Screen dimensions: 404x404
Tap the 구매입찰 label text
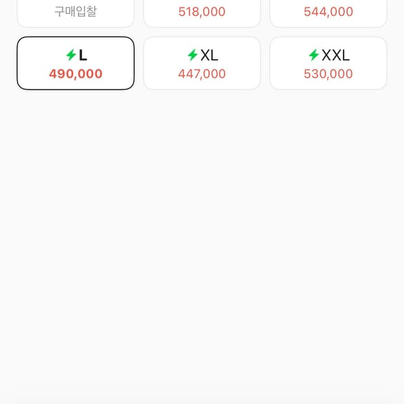click(76, 12)
